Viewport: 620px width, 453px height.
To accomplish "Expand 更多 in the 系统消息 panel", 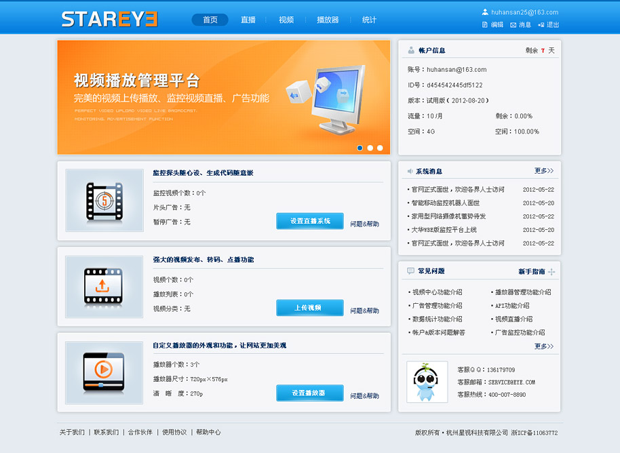I will coord(543,171).
